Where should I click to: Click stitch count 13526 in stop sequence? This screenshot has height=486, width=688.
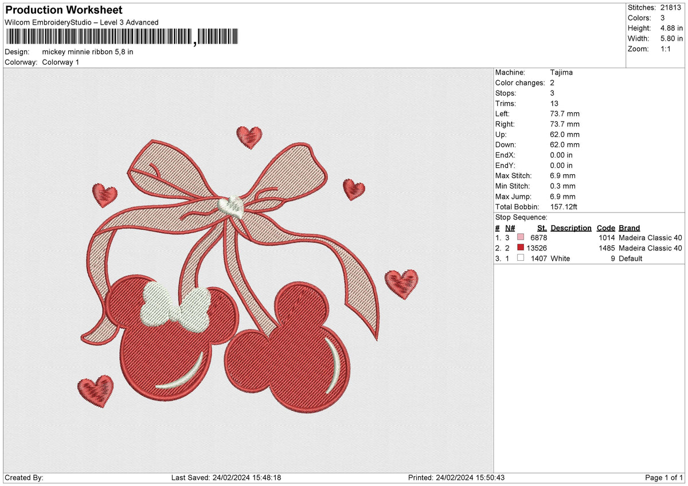coord(537,248)
